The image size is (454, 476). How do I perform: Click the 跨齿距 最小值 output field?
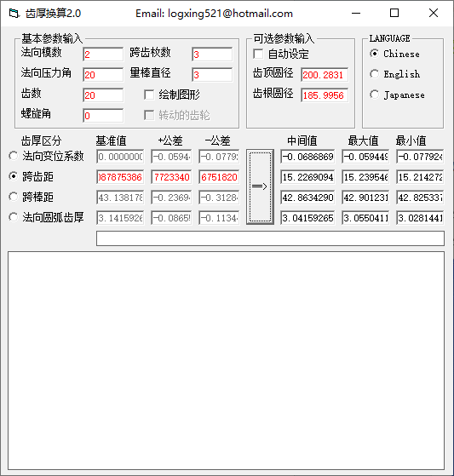tap(420, 177)
